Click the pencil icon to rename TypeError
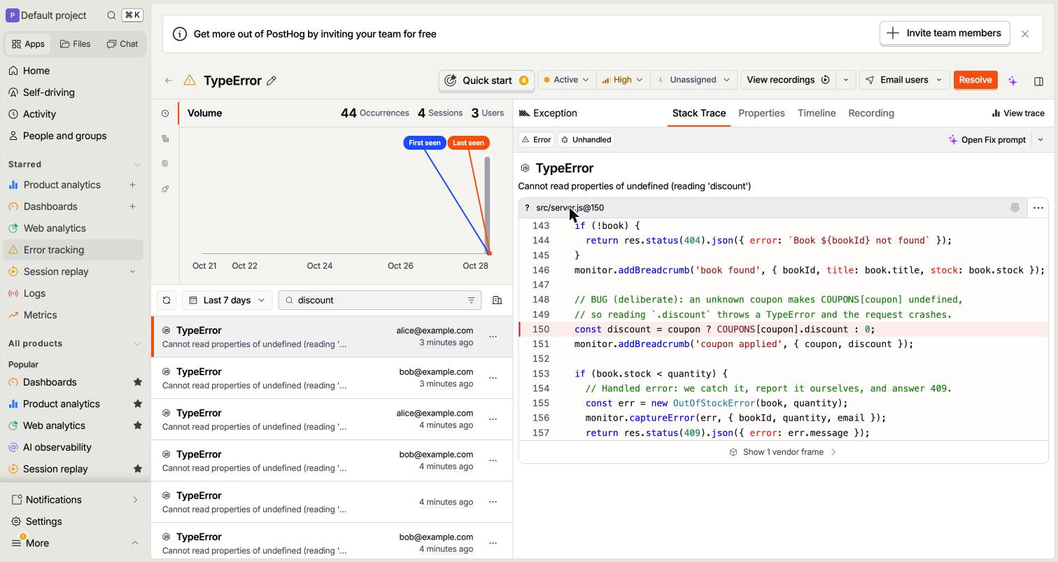1058x562 pixels. [271, 80]
